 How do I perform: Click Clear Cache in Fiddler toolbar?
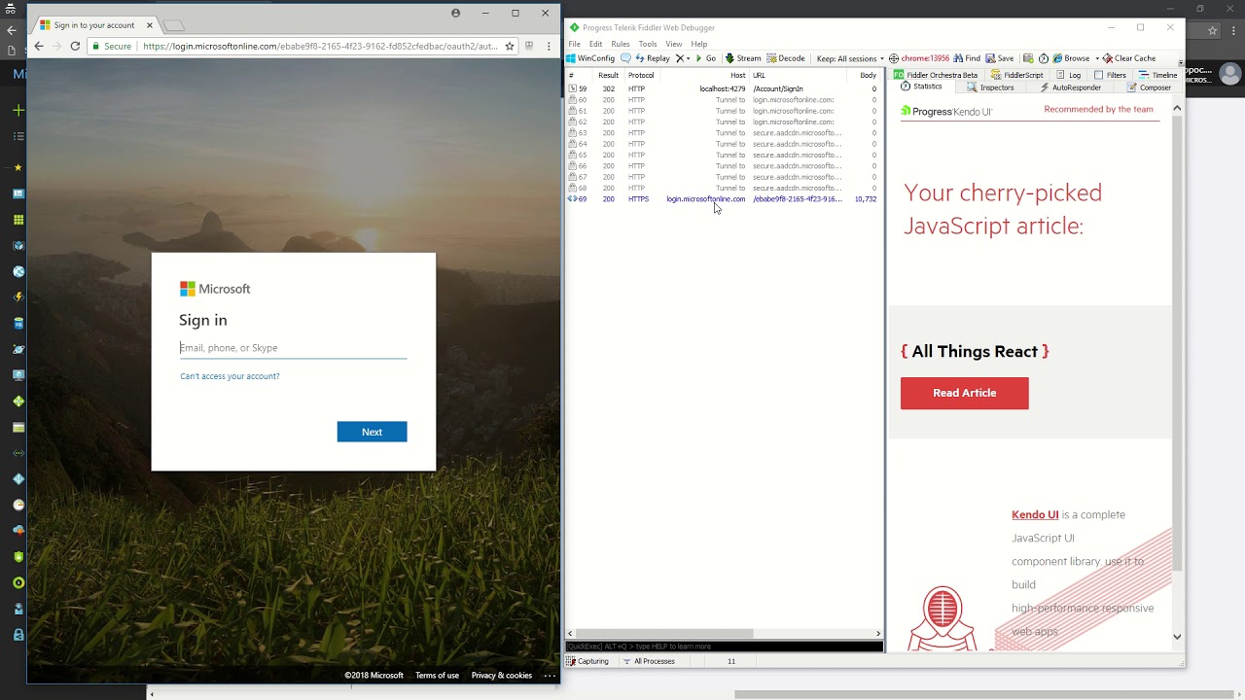click(x=1129, y=58)
